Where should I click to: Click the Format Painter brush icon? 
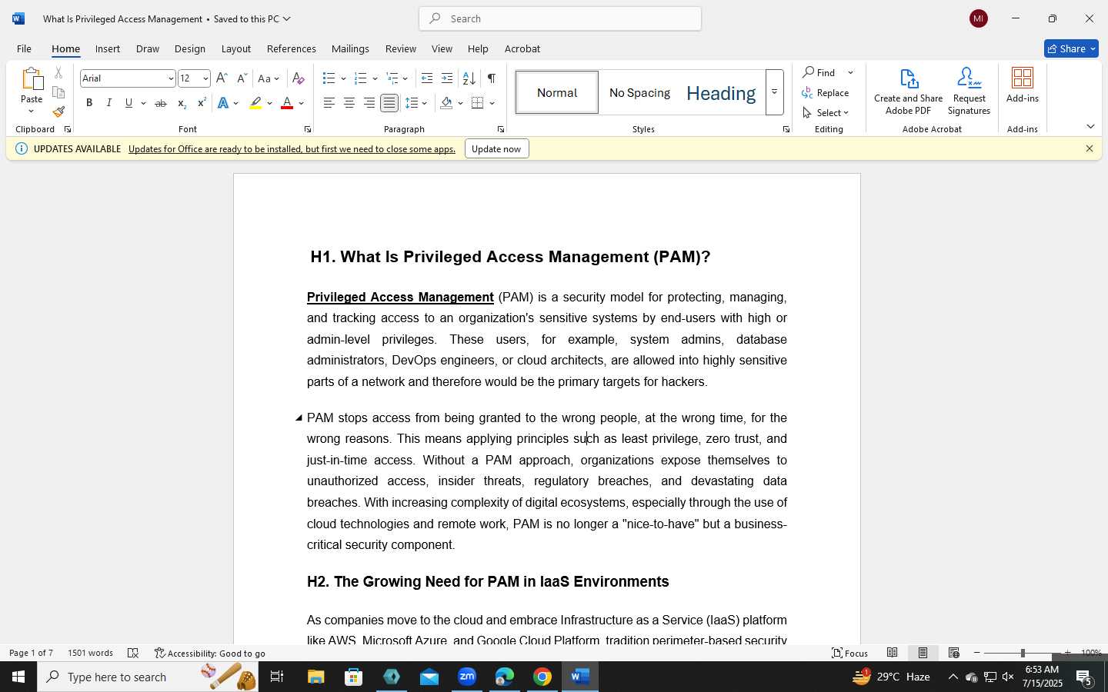point(58,111)
